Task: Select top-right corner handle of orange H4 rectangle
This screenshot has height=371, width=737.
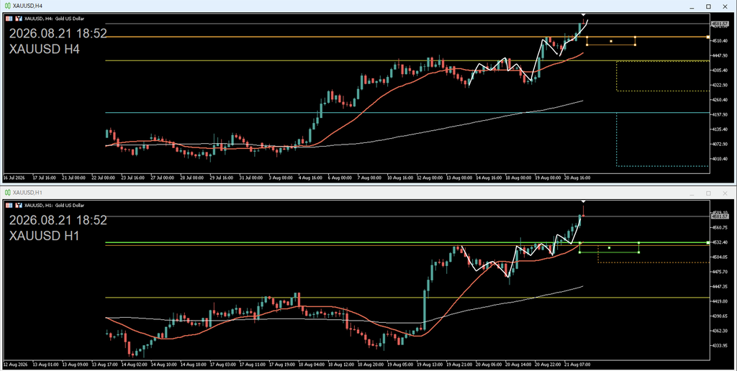Action: click(x=635, y=37)
